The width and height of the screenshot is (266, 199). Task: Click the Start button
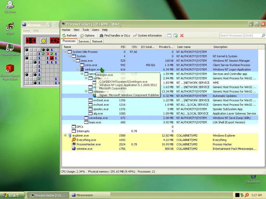[12, 195]
